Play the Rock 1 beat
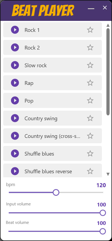The height and width of the screenshot is (241, 112). coord(15,30)
